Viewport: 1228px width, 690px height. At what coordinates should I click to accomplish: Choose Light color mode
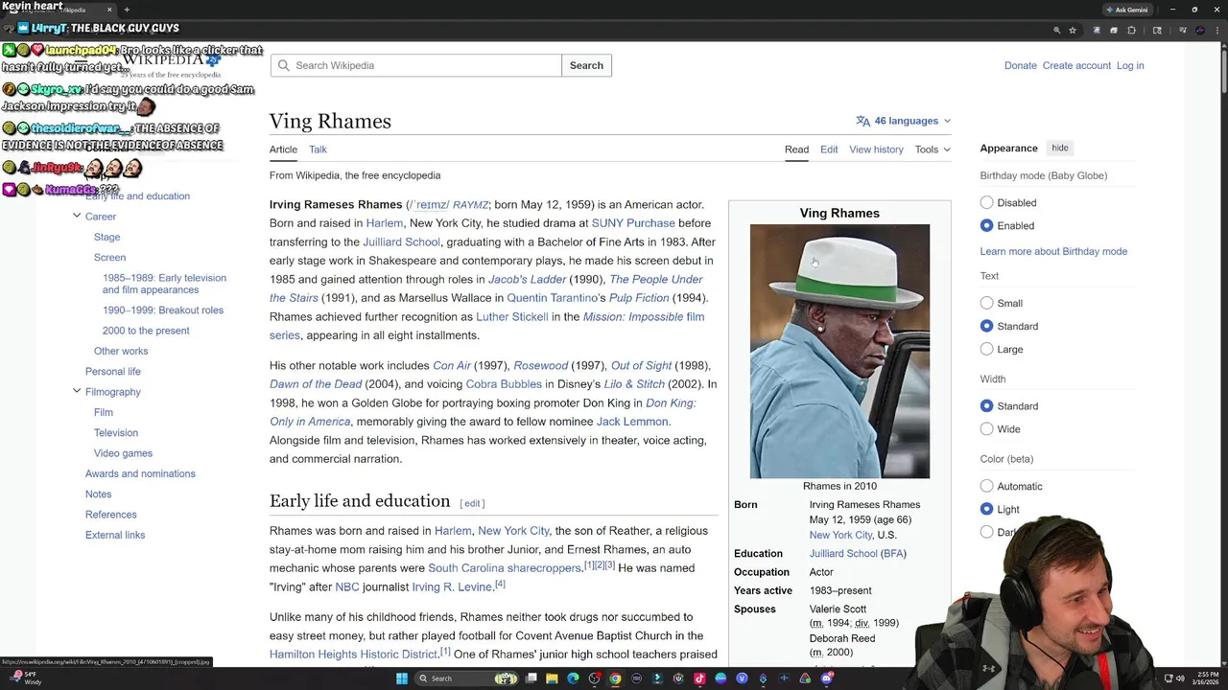click(x=986, y=509)
